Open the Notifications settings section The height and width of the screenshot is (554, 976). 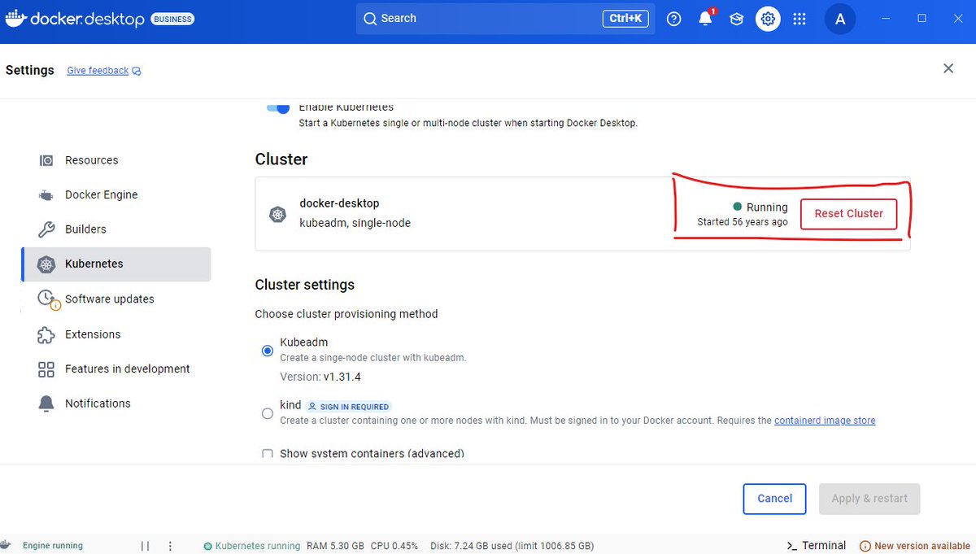click(x=116, y=404)
